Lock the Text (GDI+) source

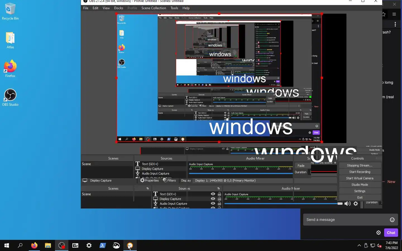click(219, 194)
